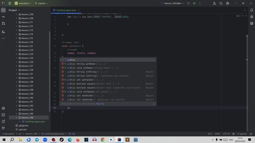Click the Next Tip link
Image resolution: width=255 pixels, height=143 pixels.
(100, 104)
